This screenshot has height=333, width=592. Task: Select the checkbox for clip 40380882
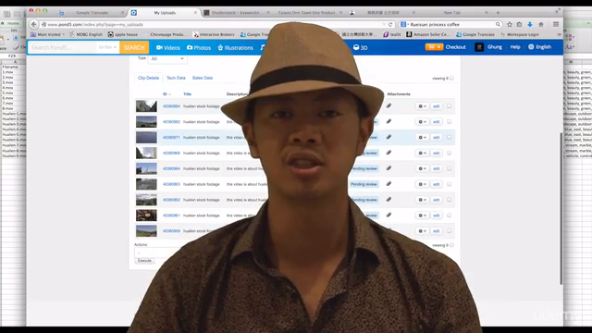click(x=449, y=121)
